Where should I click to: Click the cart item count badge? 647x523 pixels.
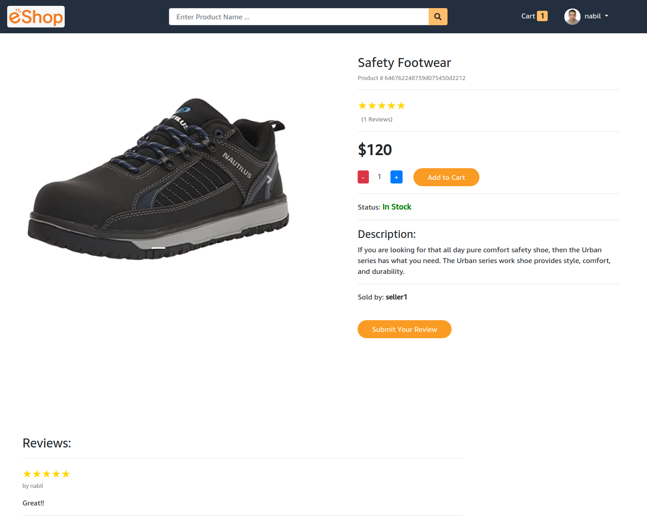(542, 16)
